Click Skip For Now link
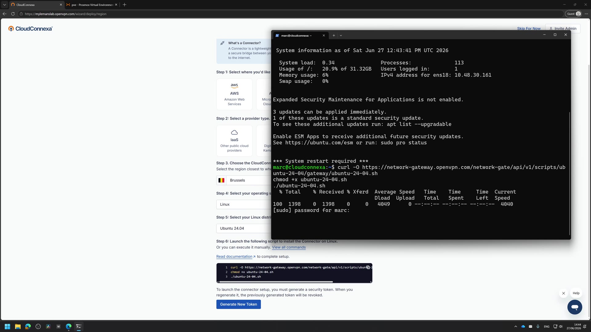591x332 pixels. point(529,29)
